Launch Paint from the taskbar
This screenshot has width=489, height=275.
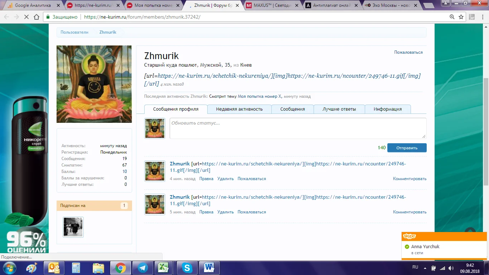tap(32, 268)
